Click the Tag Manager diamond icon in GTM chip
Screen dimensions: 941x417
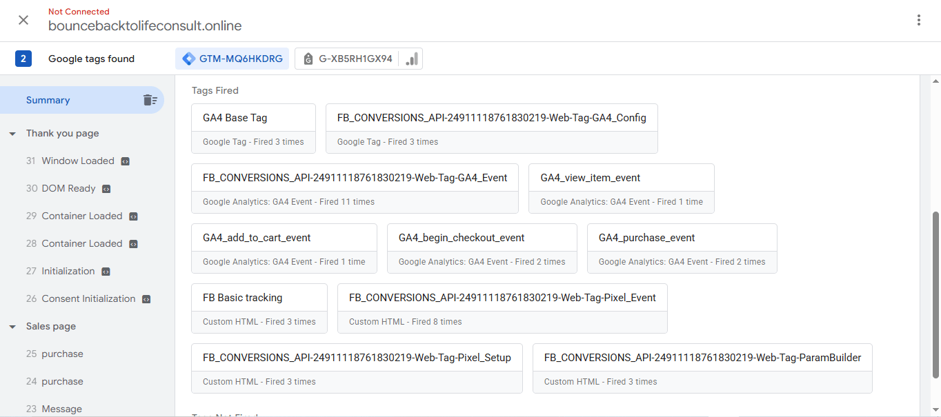tap(188, 59)
